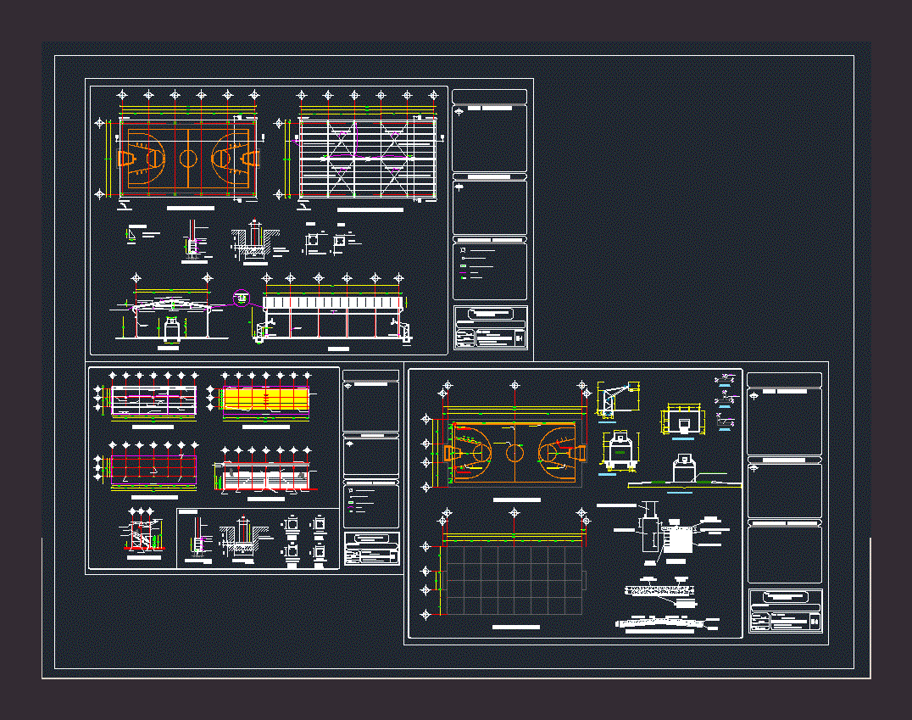Select the roof framing plan with magenta cross-bracing
The height and width of the screenshot is (720, 912).
(x=368, y=159)
